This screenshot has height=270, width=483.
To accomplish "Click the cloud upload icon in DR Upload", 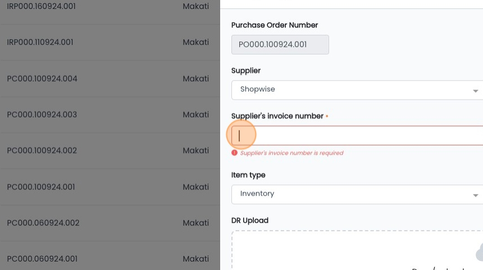I will tap(479, 253).
